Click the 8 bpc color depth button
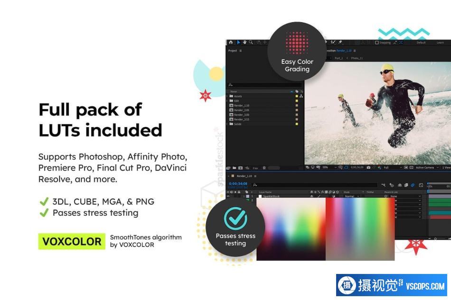 (x=255, y=168)
